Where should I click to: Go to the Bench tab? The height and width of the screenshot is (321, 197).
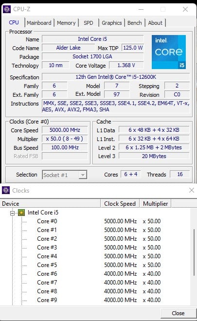(135, 23)
